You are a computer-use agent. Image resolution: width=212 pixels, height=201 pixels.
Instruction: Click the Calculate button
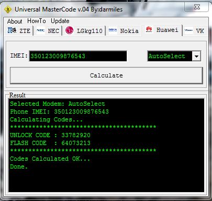106,75
